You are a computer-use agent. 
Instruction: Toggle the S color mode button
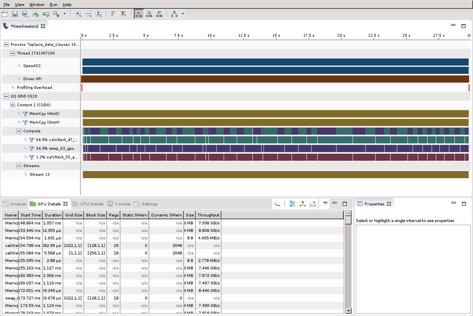(149, 14)
